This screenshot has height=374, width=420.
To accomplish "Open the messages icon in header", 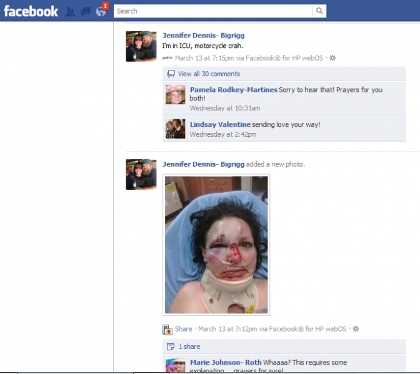I will pos(86,11).
